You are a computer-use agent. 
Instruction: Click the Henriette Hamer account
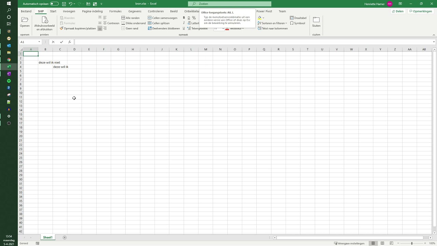click(x=379, y=4)
